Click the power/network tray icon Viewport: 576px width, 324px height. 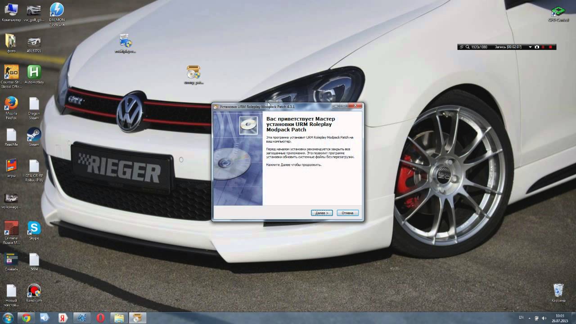click(x=537, y=318)
